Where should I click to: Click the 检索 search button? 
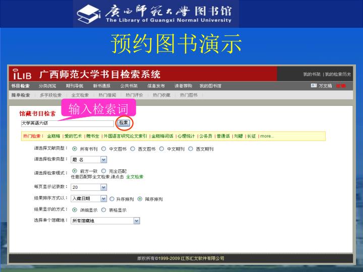click(x=124, y=123)
